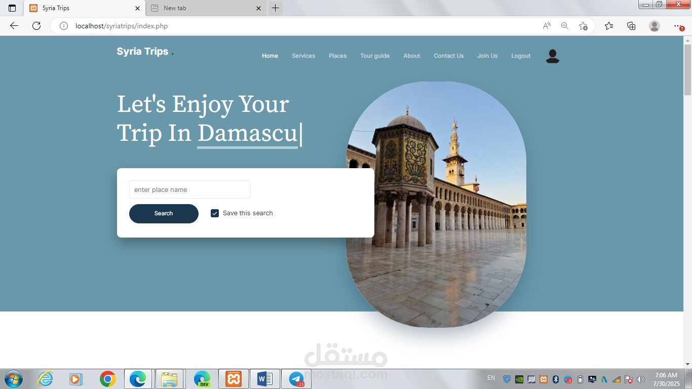Open Collections in Edge toolbar
The width and height of the screenshot is (692, 389).
click(631, 26)
